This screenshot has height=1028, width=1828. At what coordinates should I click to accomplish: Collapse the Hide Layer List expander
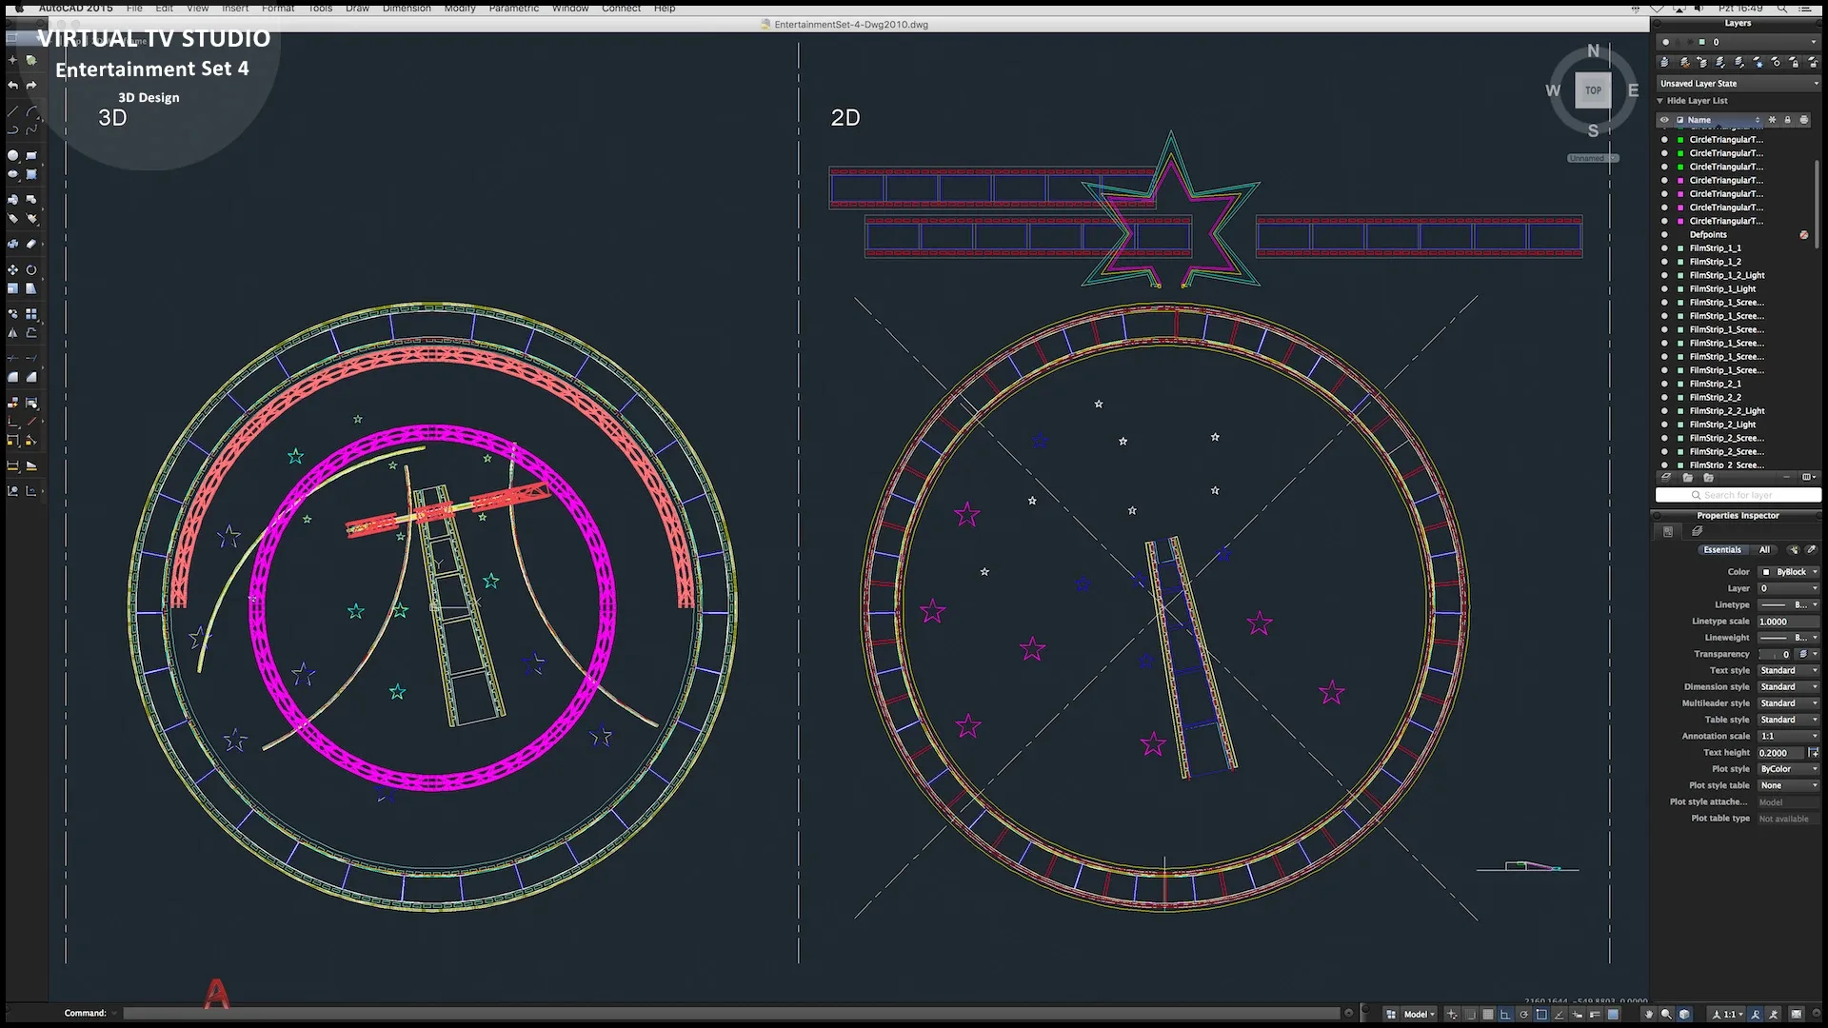pos(1660,101)
